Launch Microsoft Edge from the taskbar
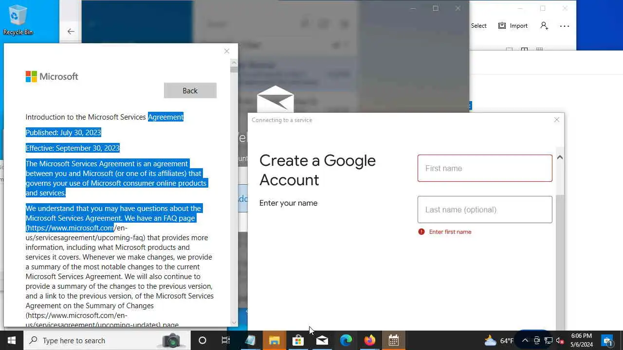Screen dimensions: 623x350 point(346,340)
